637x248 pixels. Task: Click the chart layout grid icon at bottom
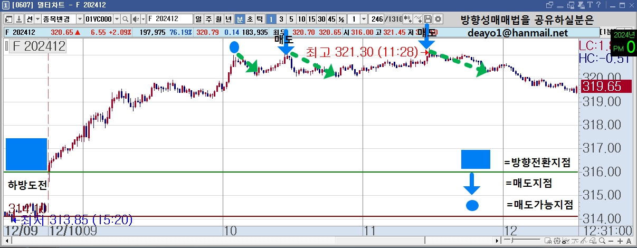[548, 241]
